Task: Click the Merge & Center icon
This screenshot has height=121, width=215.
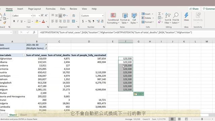Action: (x=74, y=21)
